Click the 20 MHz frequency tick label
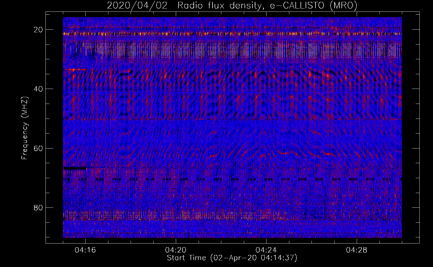The image size is (433, 267). point(39,30)
